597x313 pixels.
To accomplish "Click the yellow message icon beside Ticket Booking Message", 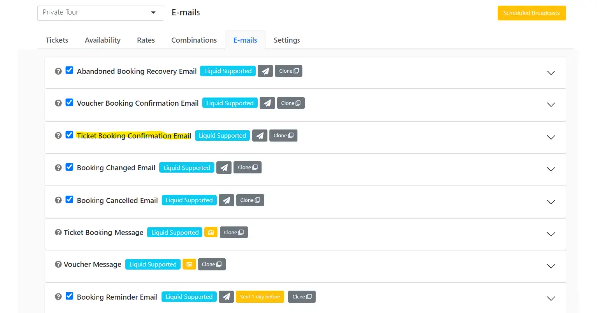I will [211, 232].
